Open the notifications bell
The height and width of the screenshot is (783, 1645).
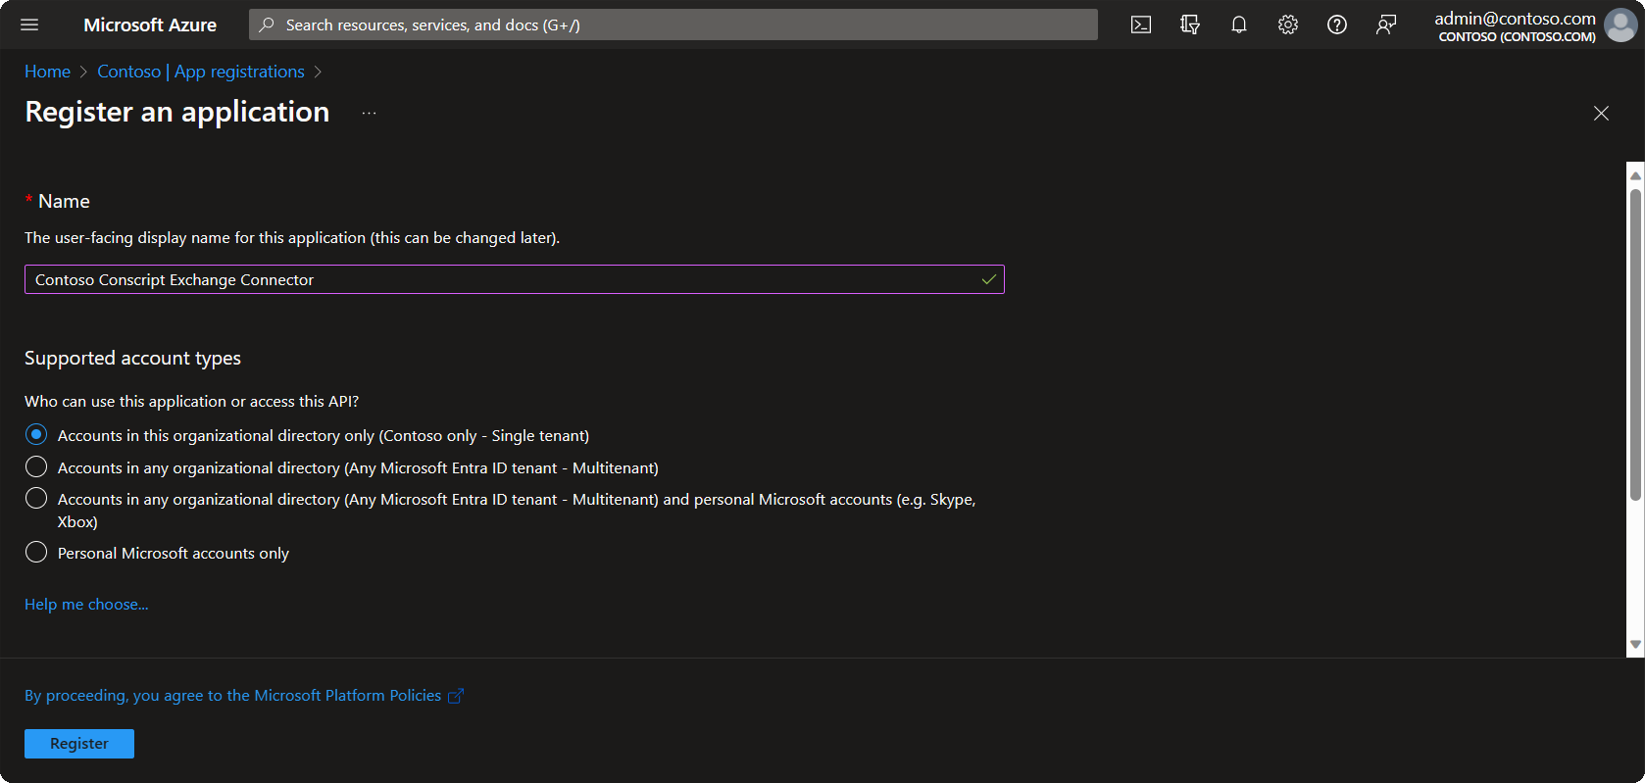coord(1239,24)
